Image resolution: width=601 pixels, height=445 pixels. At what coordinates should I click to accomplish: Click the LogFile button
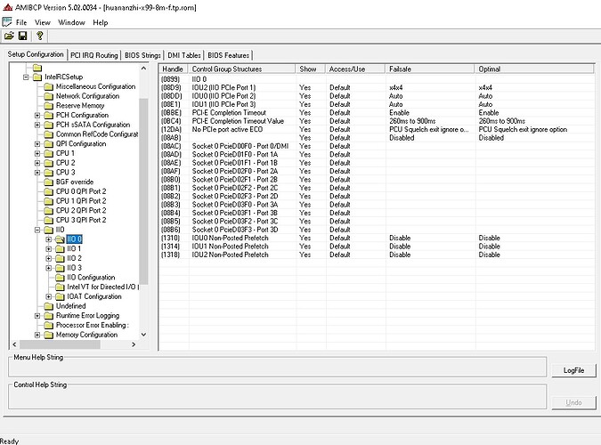coord(573,370)
